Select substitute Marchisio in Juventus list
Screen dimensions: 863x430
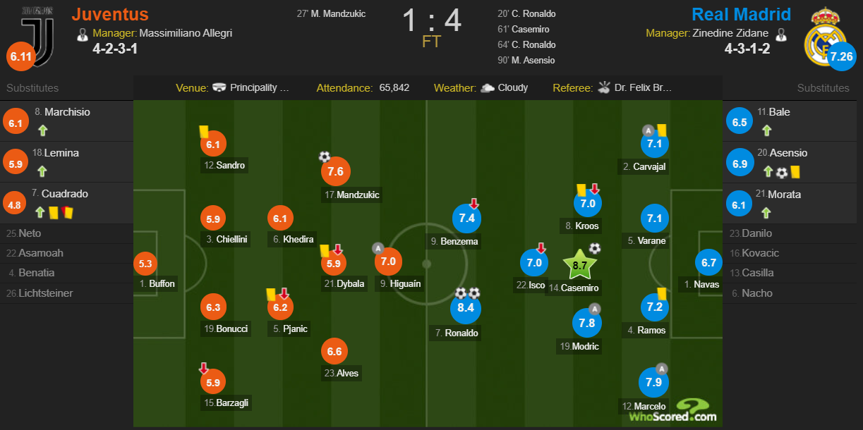[67, 112]
